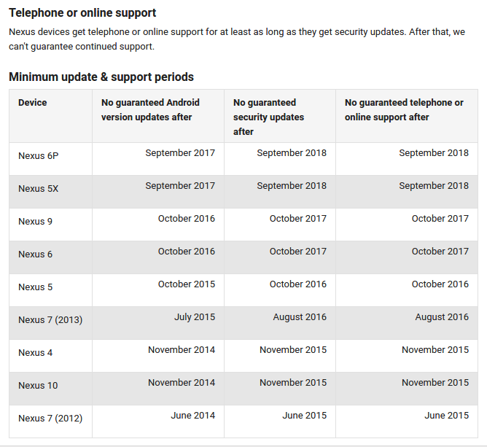Select the Nexus 7 (2012) device cell
This screenshot has width=487, height=447.
[50, 419]
